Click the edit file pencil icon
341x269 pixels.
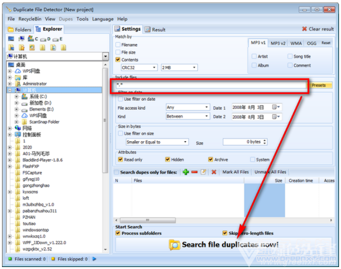203,172
